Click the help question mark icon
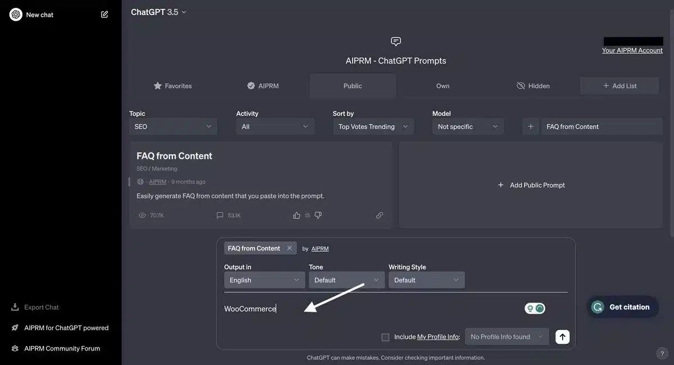The height and width of the screenshot is (365, 674). pos(661,354)
